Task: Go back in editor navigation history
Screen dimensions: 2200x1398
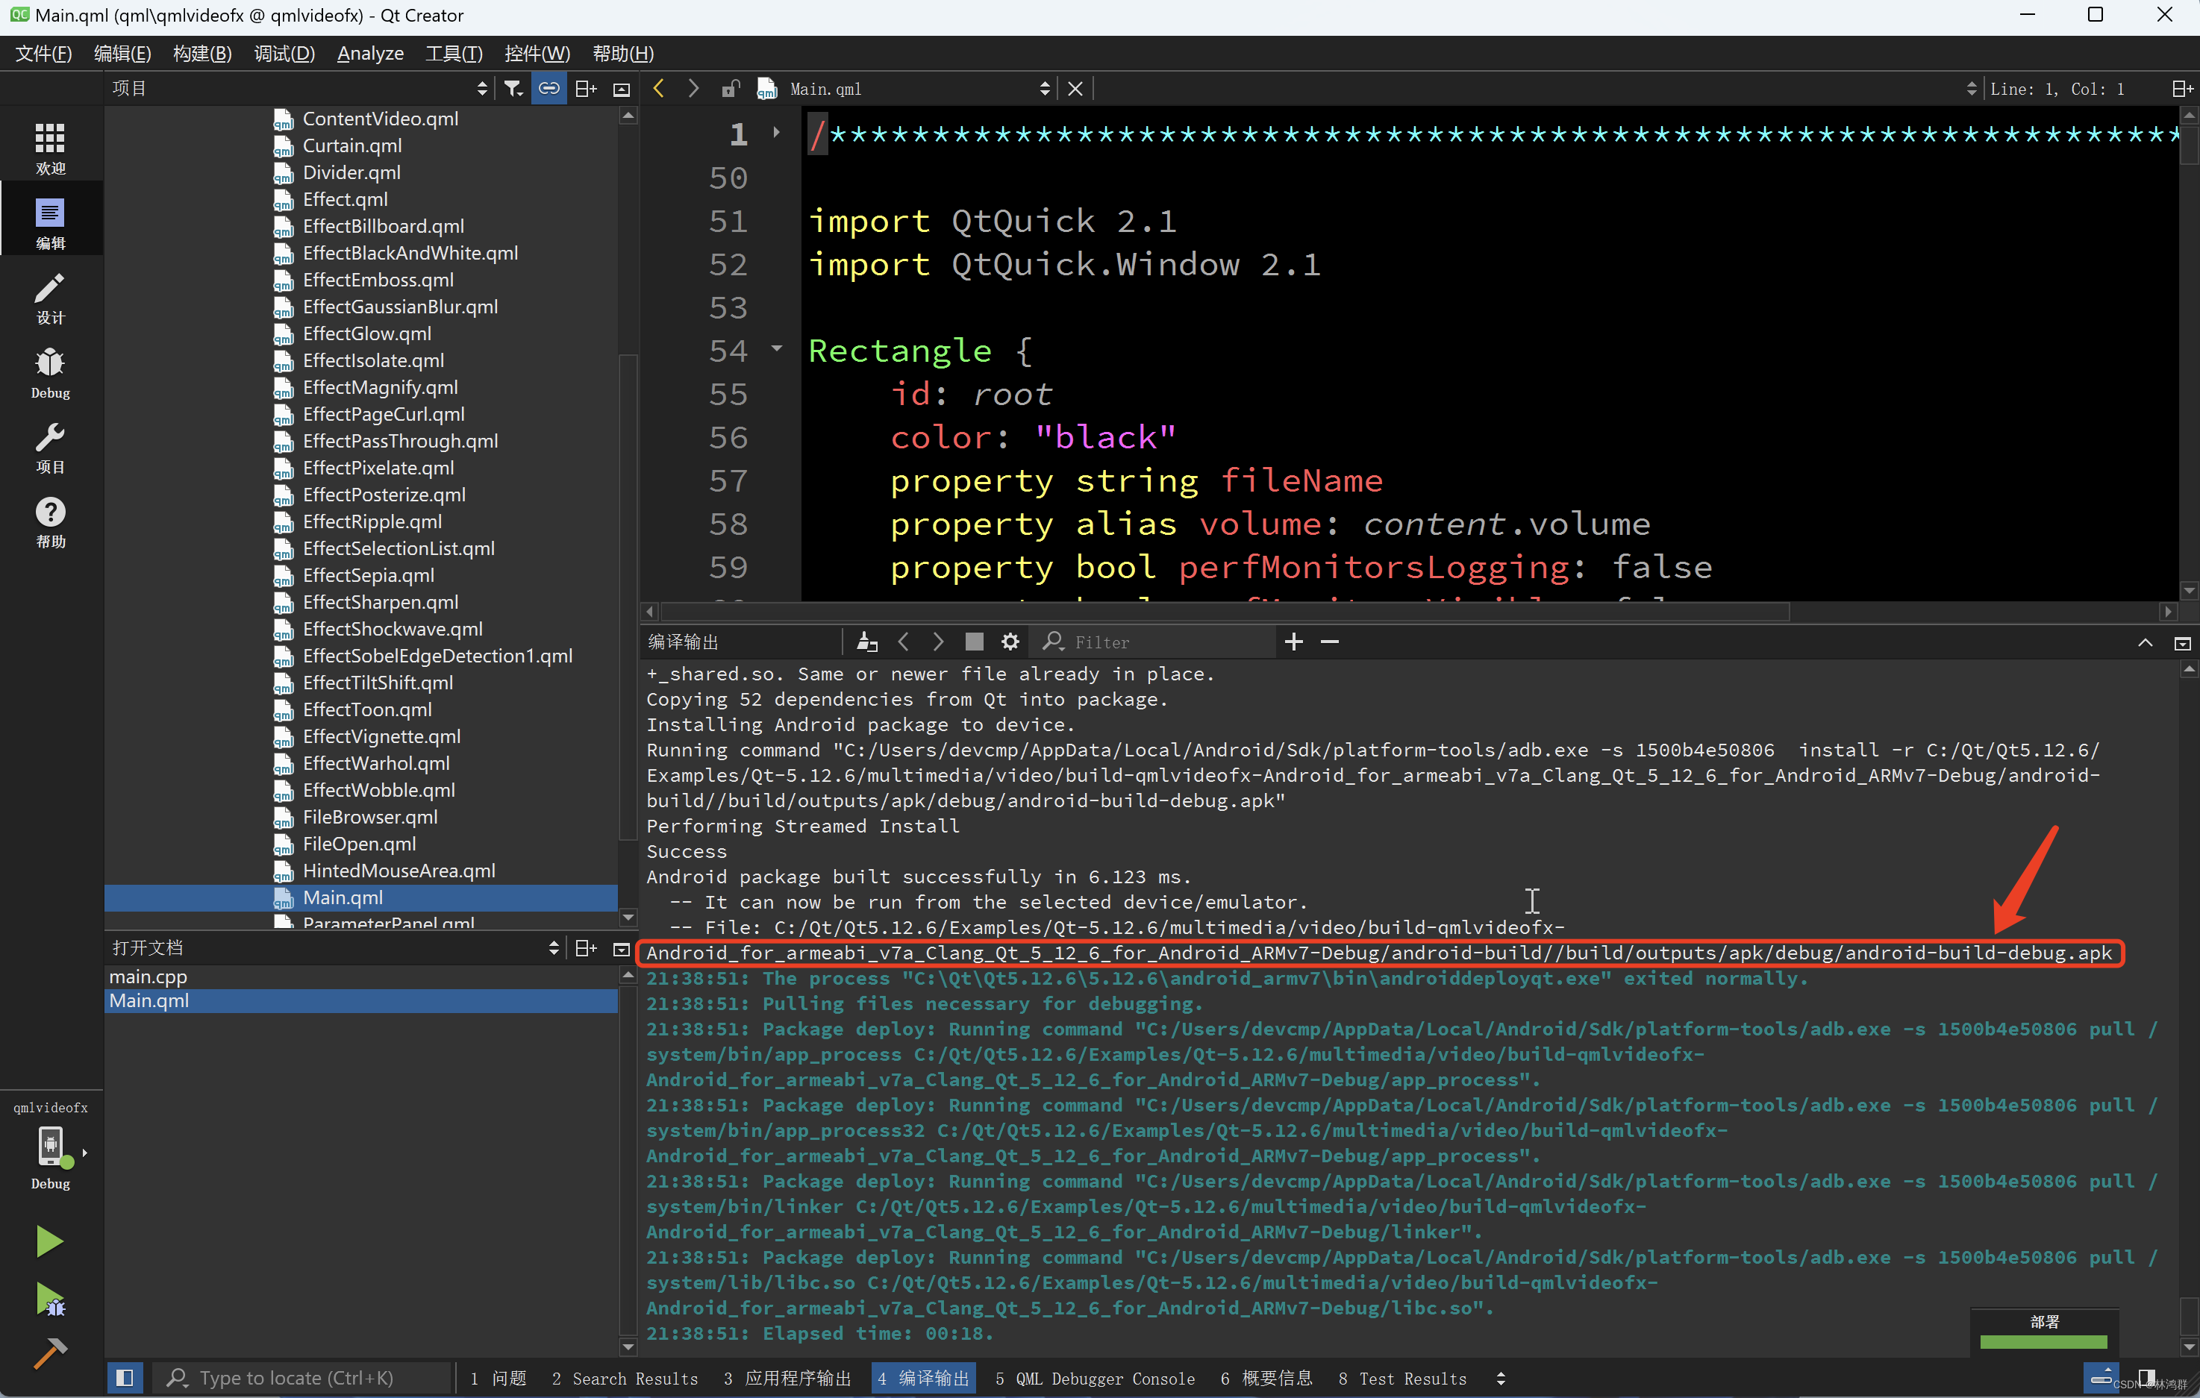Action: (659, 89)
